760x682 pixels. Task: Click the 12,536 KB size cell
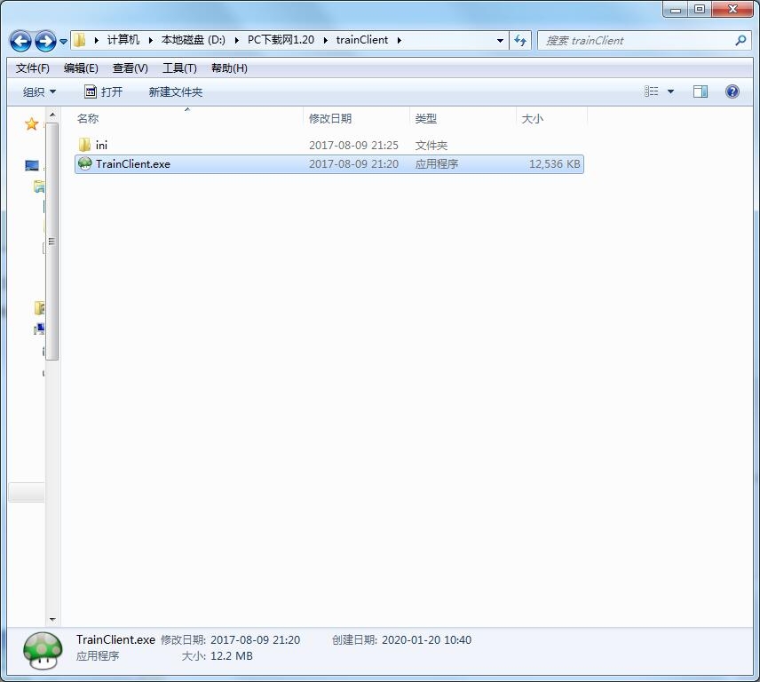click(555, 163)
